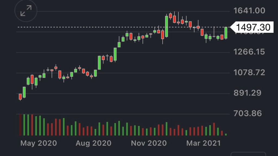Select the Mar 2021 date label
278x156 pixels.
pos(204,143)
